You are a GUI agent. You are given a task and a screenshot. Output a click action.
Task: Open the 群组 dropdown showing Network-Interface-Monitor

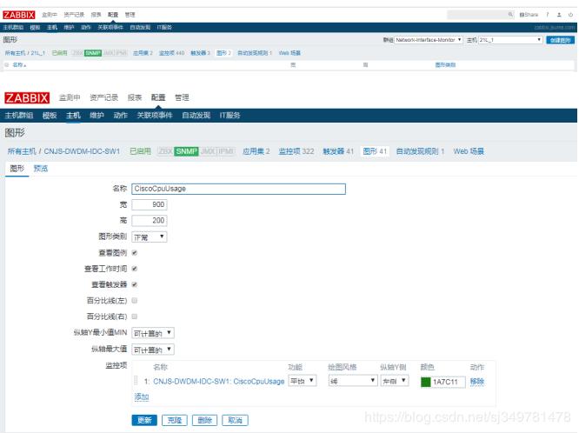pos(429,39)
